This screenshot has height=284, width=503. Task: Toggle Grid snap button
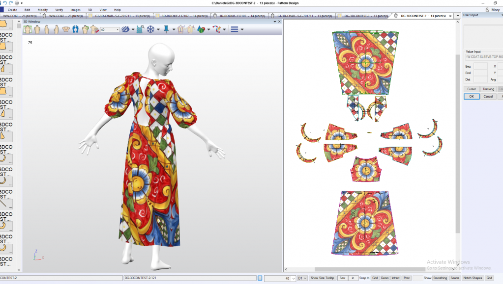coord(375,278)
